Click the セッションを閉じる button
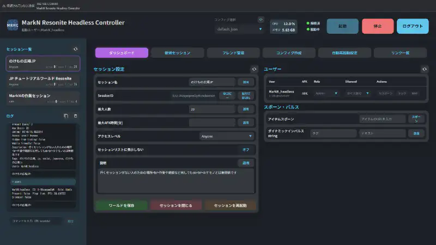The width and height of the screenshot is (436, 245). click(175, 205)
